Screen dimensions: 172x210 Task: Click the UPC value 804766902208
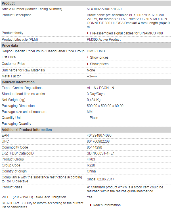pyautogui.click(x=98, y=141)
